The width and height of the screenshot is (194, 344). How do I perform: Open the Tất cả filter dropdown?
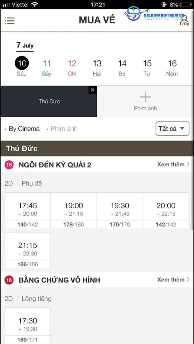[172, 129]
